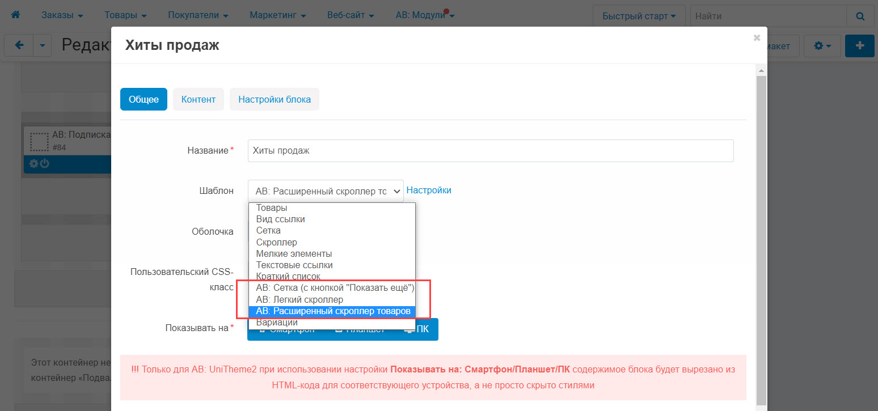Click power icon on block #84

pos(45,164)
